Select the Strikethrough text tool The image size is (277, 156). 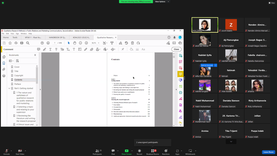(x=56, y=49)
